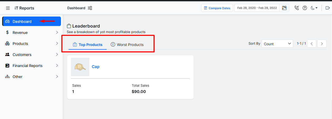Switch to the Top Products tab
This screenshot has height=119, width=332.
click(88, 45)
